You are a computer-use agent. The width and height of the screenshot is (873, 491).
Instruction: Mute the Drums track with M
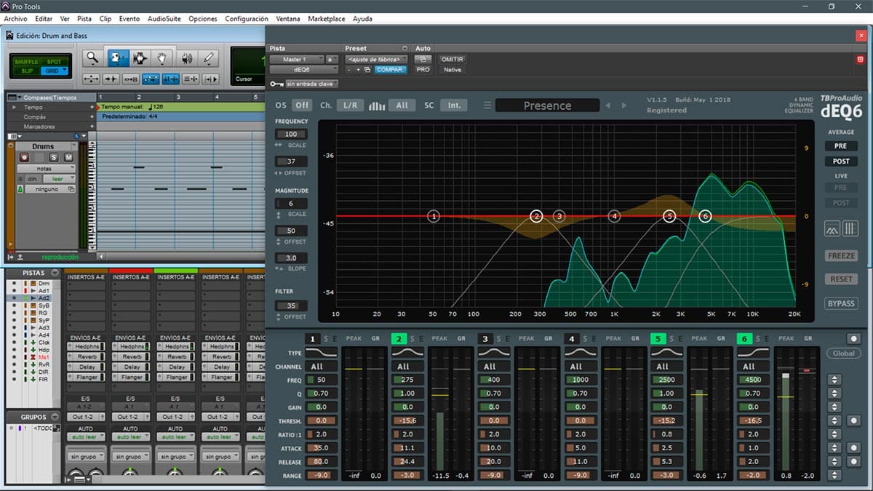point(68,157)
